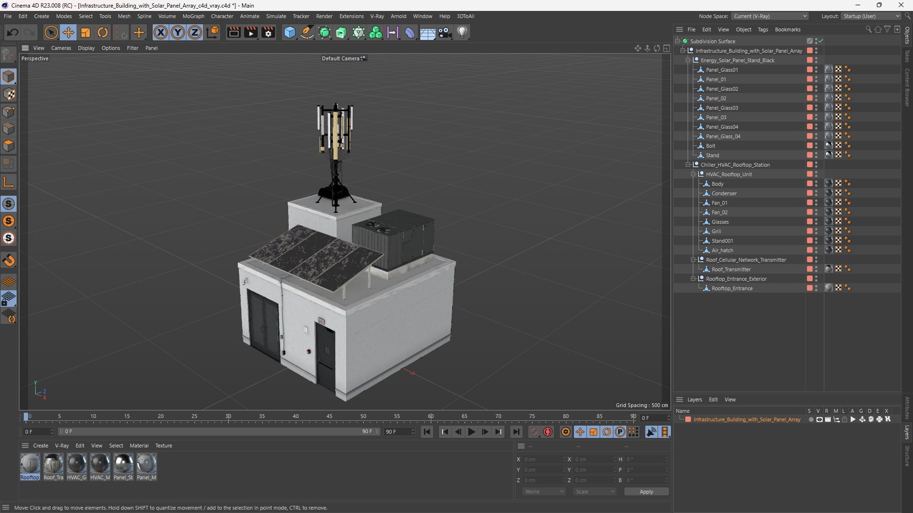Go to start of animation
Image resolution: width=913 pixels, height=513 pixels.
click(427, 432)
